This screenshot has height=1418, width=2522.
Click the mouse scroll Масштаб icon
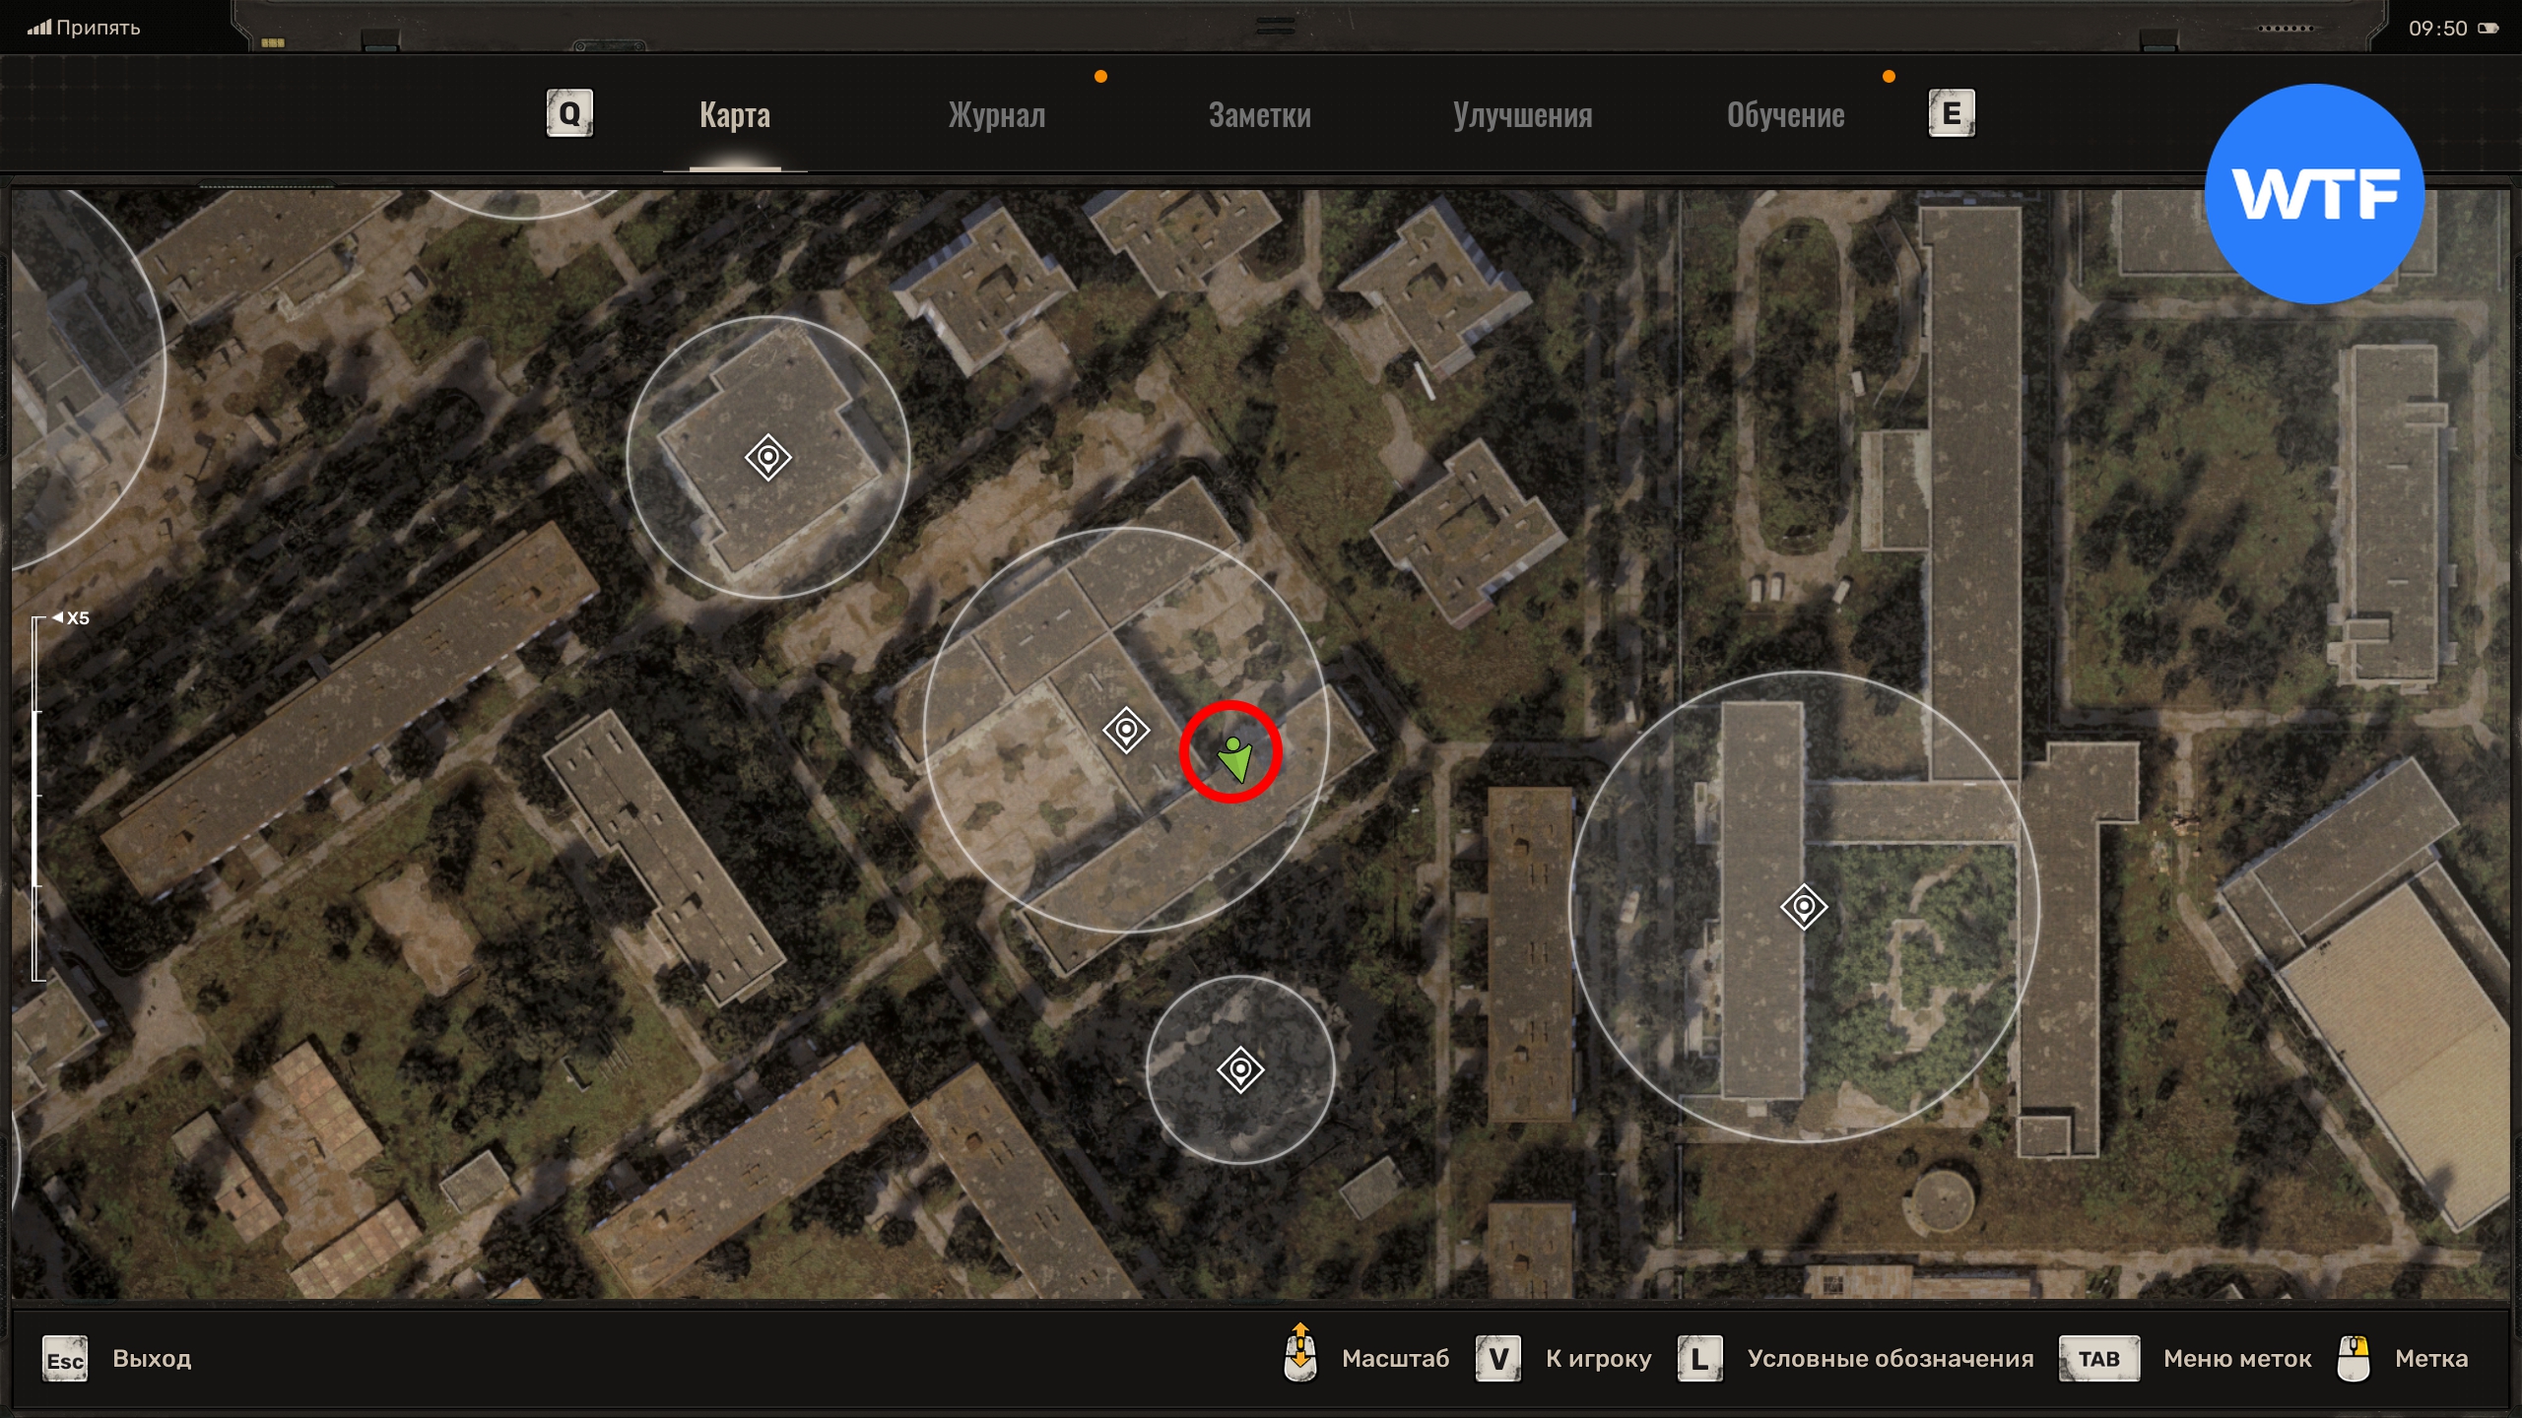tap(1300, 1354)
